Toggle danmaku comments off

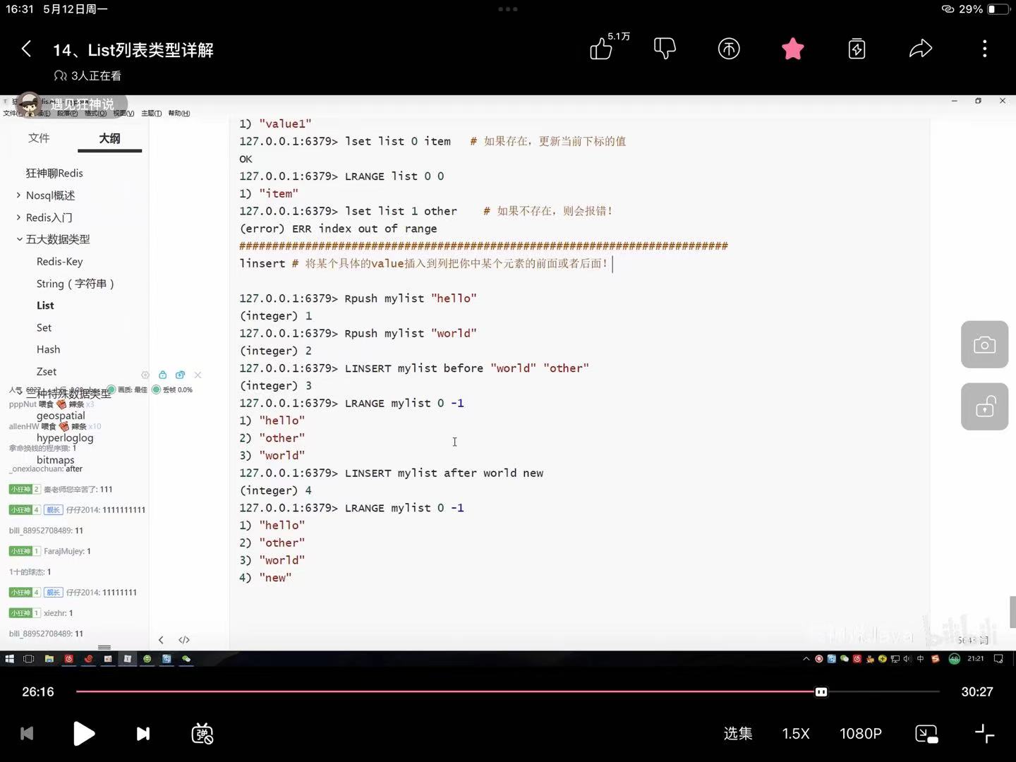[x=202, y=734]
